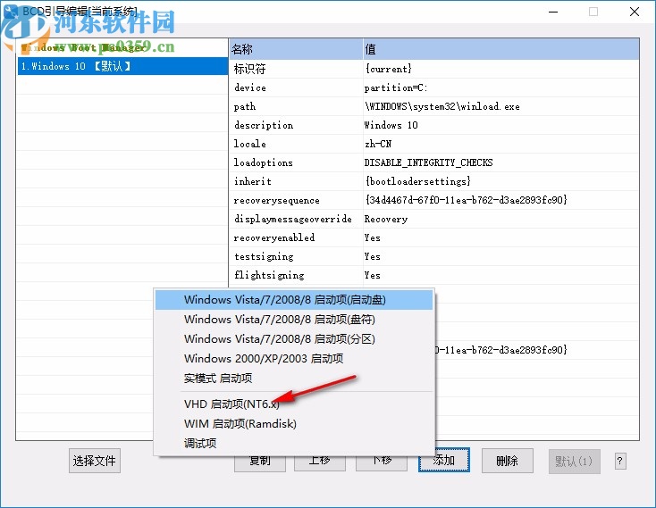
Task: Select the Windows 10 description value
Action: pos(391,125)
